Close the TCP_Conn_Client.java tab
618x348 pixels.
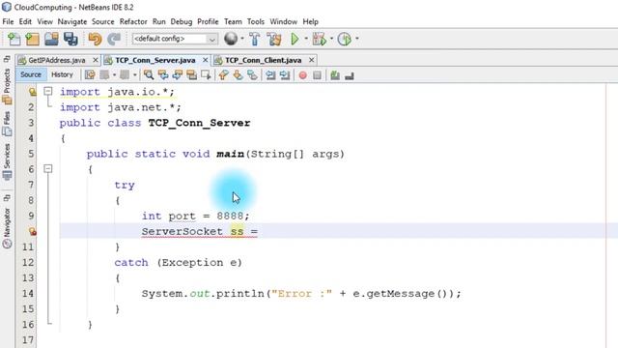[x=311, y=60]
